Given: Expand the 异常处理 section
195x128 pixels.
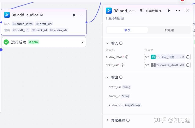Looking at the screenshot, I should pyautogui.click(x=107, y=120).
